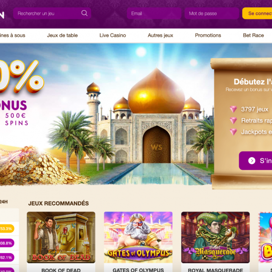
Task: Open the Royal Masquerade game thumbnail
Action: (215, 237)
